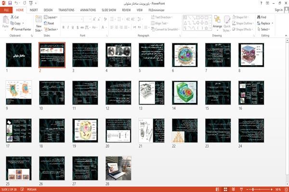This screenshot has width=289, height=192.
Task: Open the Arrange tool
Action: (217, 23)
